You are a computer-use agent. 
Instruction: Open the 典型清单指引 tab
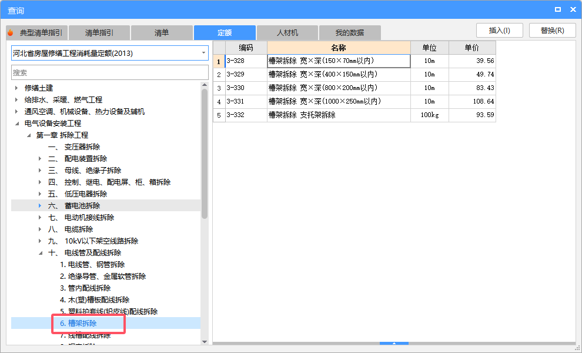[x=37, y=33]
